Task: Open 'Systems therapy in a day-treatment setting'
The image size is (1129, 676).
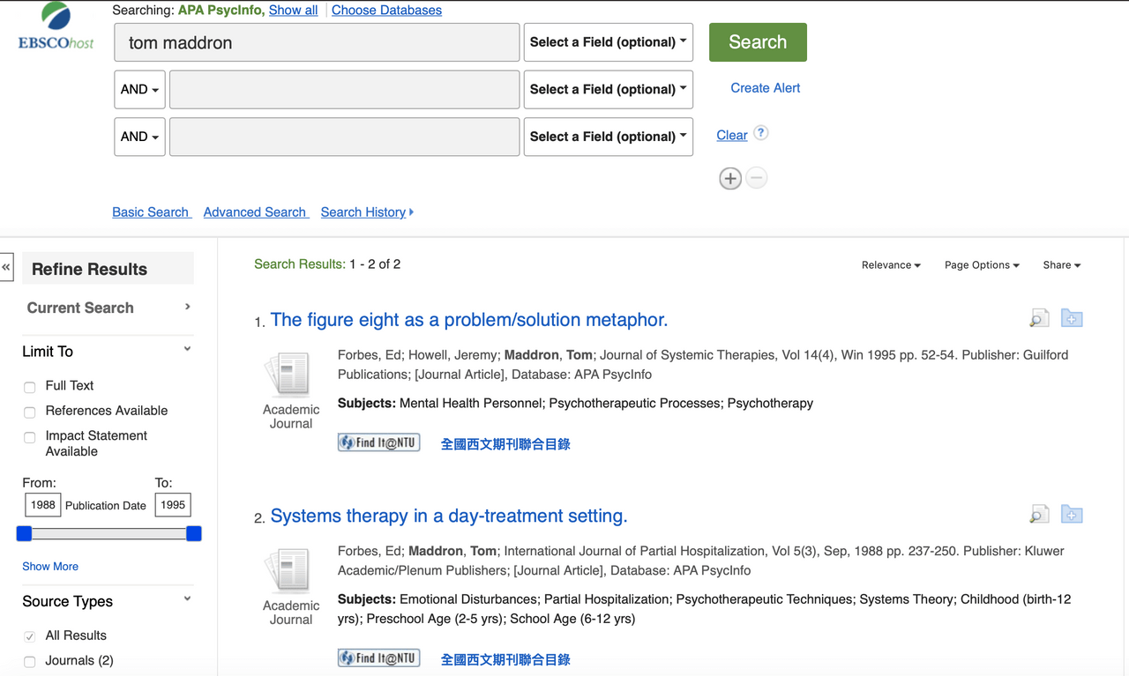Action: [x=449, y=516]
